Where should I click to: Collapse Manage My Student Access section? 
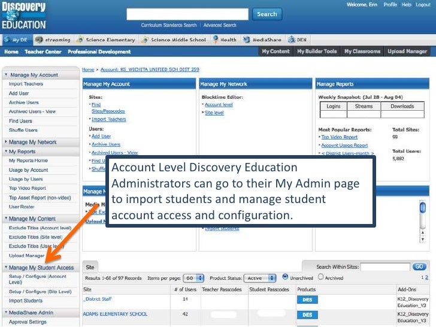pos(41,268)
